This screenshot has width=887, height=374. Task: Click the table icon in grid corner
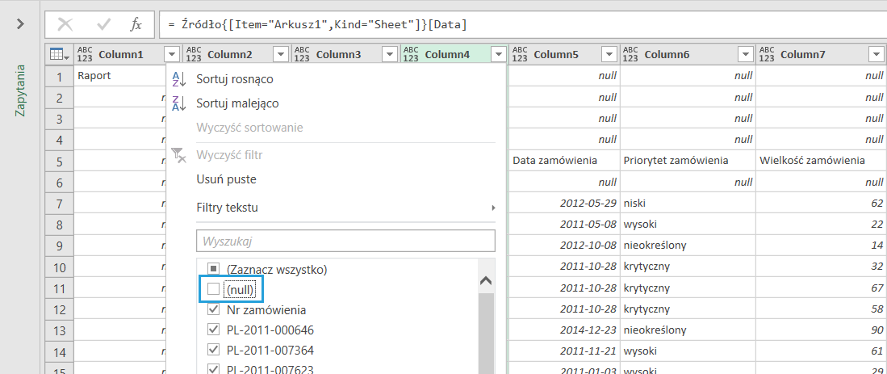click(57, 54)
